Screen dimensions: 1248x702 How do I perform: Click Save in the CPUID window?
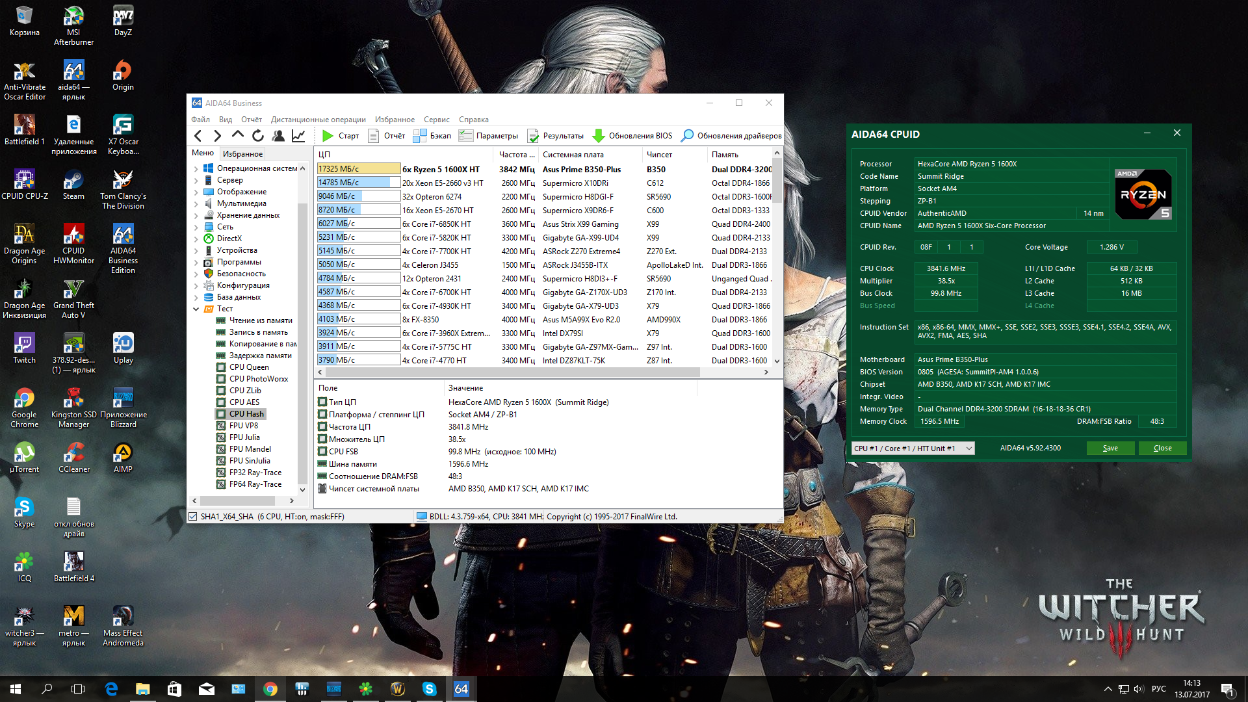click(x=1110, y=448)
